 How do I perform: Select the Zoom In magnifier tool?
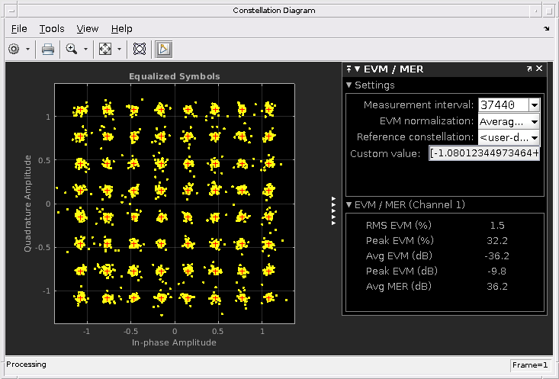[x=71, y=49]
